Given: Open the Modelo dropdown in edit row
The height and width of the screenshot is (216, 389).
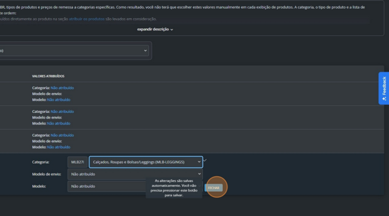Looking at the screenshot, I should pyautogui.click(x=106, y=186).
